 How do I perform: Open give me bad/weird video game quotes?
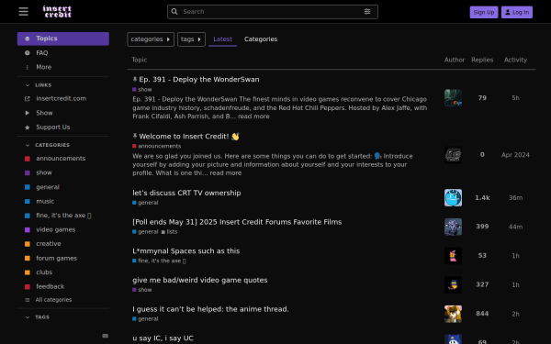[x=200, y=280]
